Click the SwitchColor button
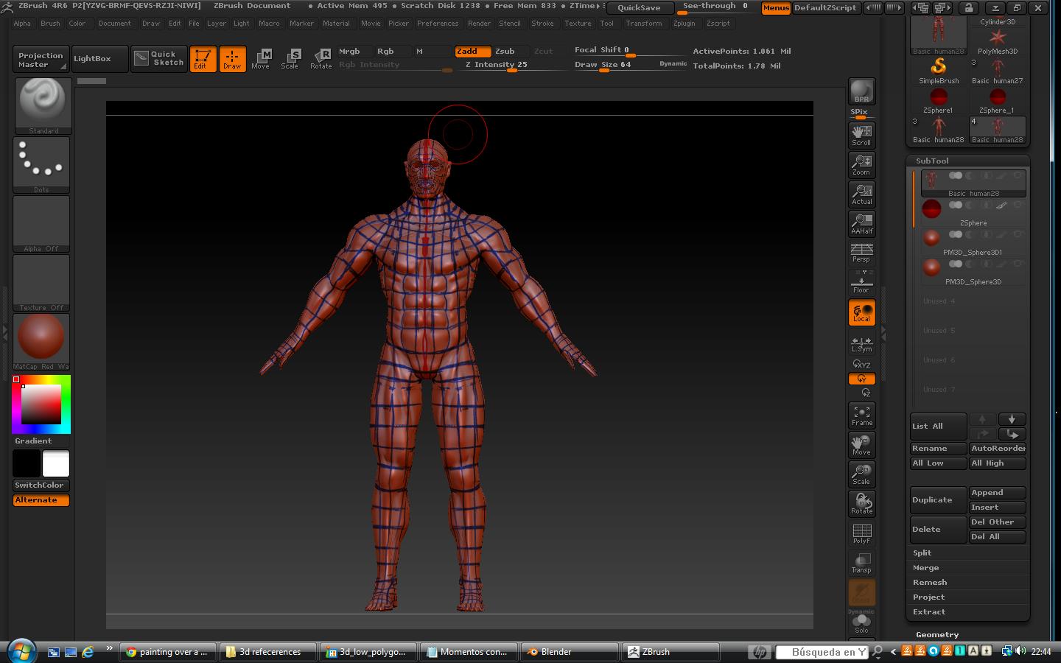This screenshot has height=663, width=1061. coord(41,485)
